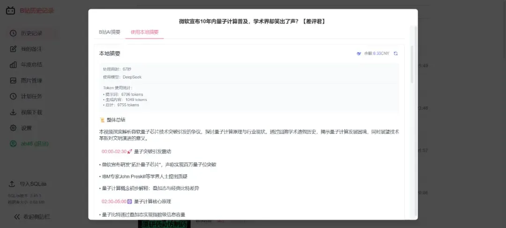This screenshot has height=228, width=506.
Task: Click the SQLite版本 3.45.3 status text
Action: [x=24, y=195]
